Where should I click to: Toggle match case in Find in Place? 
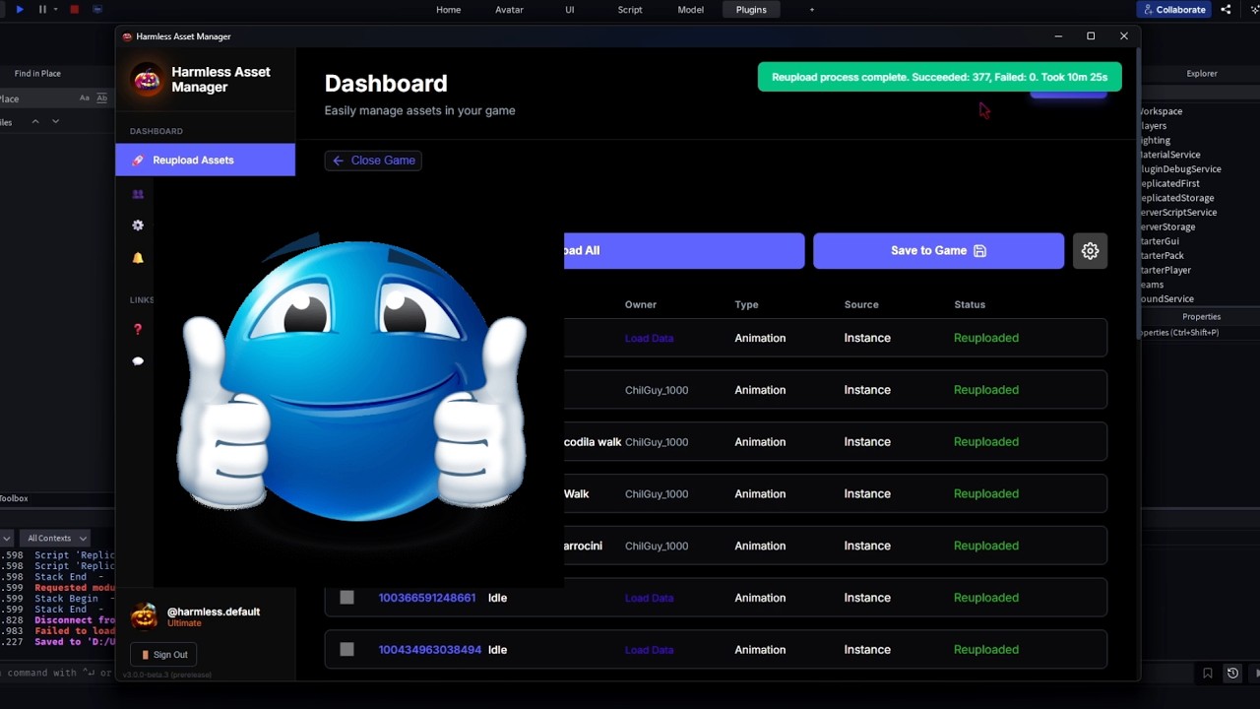pyautogui.click(x=85, y=98)
